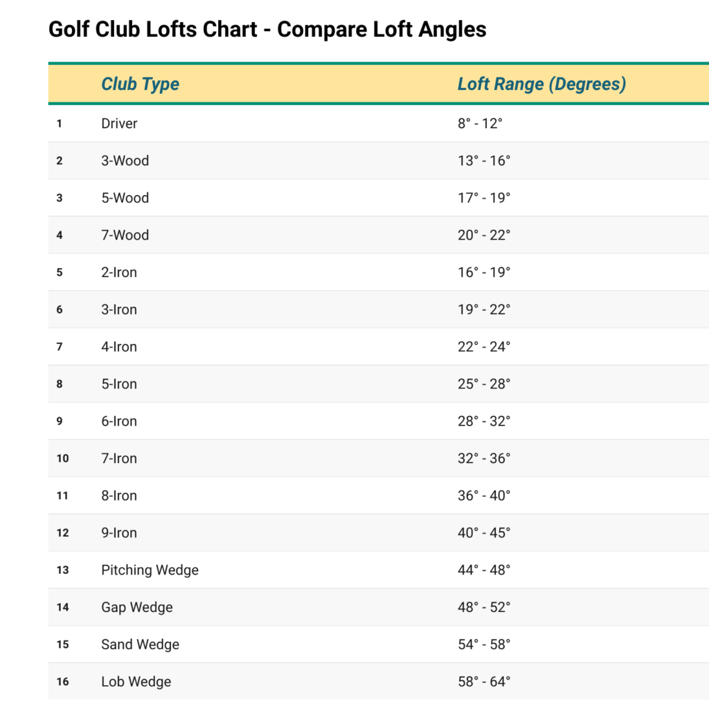The height and width of the screenshot is (704, 709).
Task: Select the chart title heading text
Action: click(x=267, y=30)
